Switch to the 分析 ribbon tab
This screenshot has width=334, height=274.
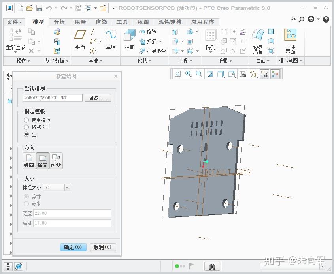(x=59, y=22)
